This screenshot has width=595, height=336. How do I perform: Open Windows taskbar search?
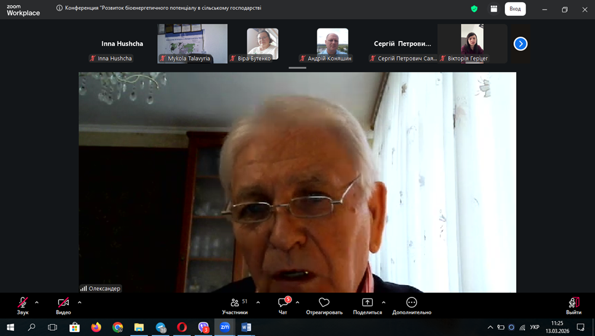point(31,327)
